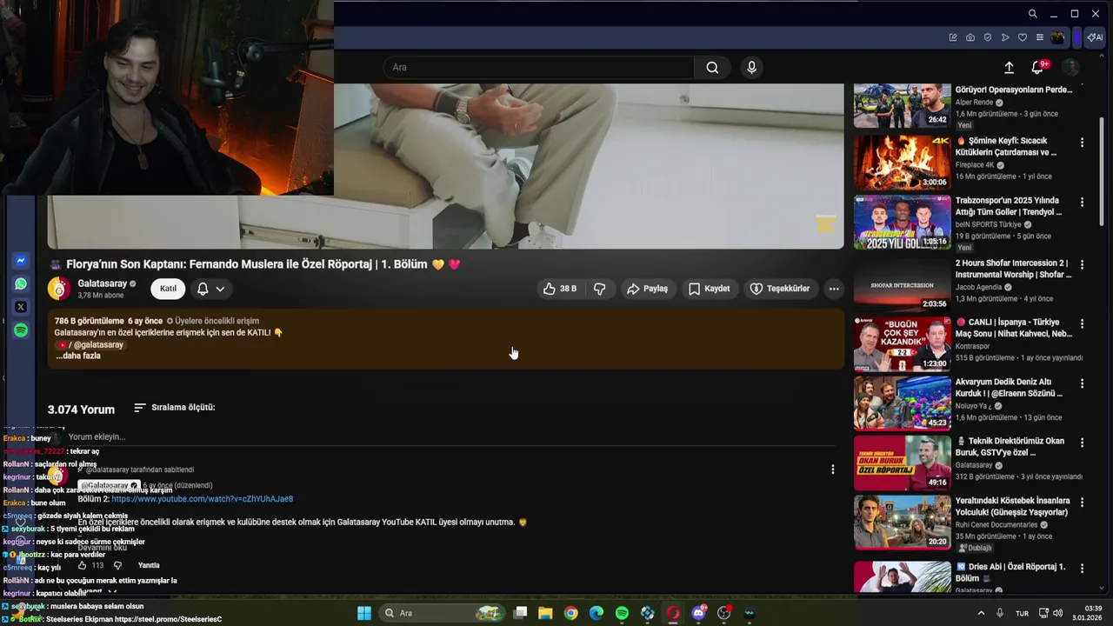Open Microsoft Edge from the taskbar
Viewport: 1113px width, 626px height.
[x=596, y=613]
